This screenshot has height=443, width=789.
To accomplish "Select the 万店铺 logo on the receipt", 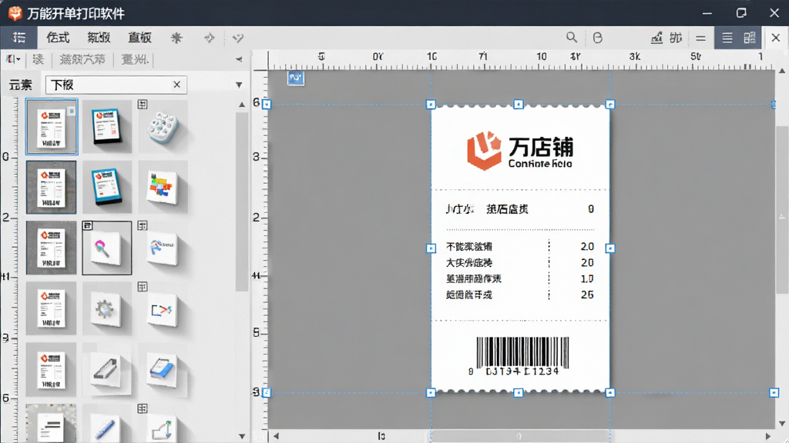I will [x=520, y=150].
